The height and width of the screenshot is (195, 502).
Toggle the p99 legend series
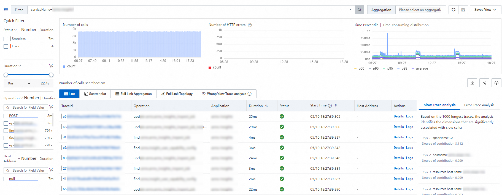click(x=402, y=68)
